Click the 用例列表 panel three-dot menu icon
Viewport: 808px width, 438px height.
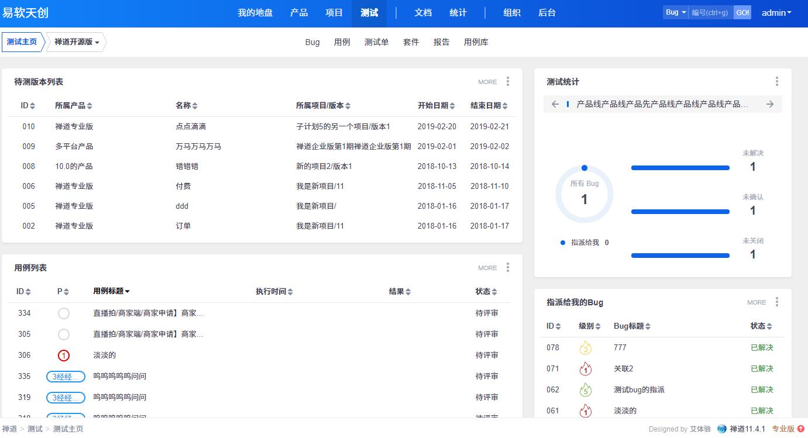507,267
